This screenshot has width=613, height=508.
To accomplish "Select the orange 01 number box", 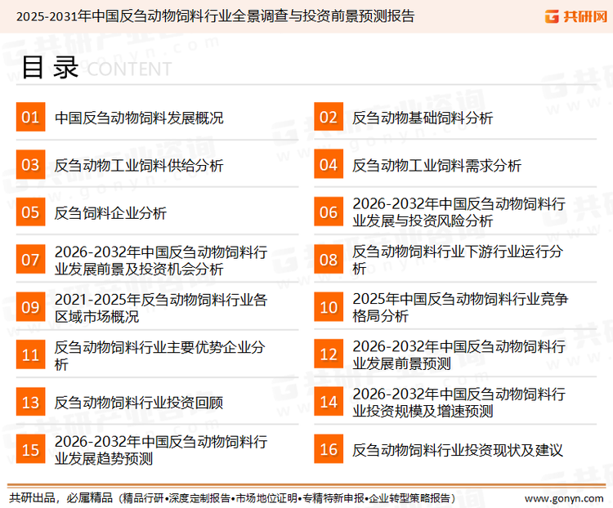I will pyautogui.click(x=30, y=117).
